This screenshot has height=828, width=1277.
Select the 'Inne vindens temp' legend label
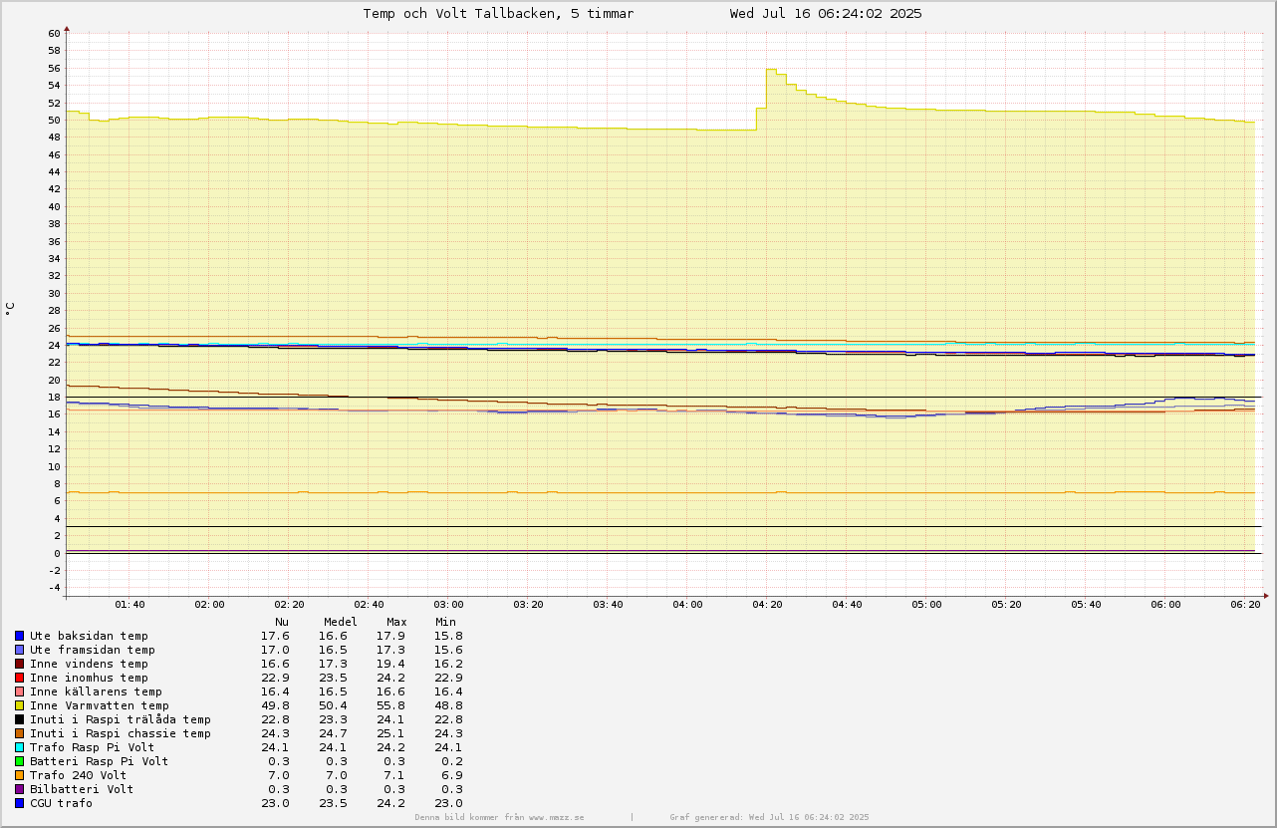pos(89,664)
